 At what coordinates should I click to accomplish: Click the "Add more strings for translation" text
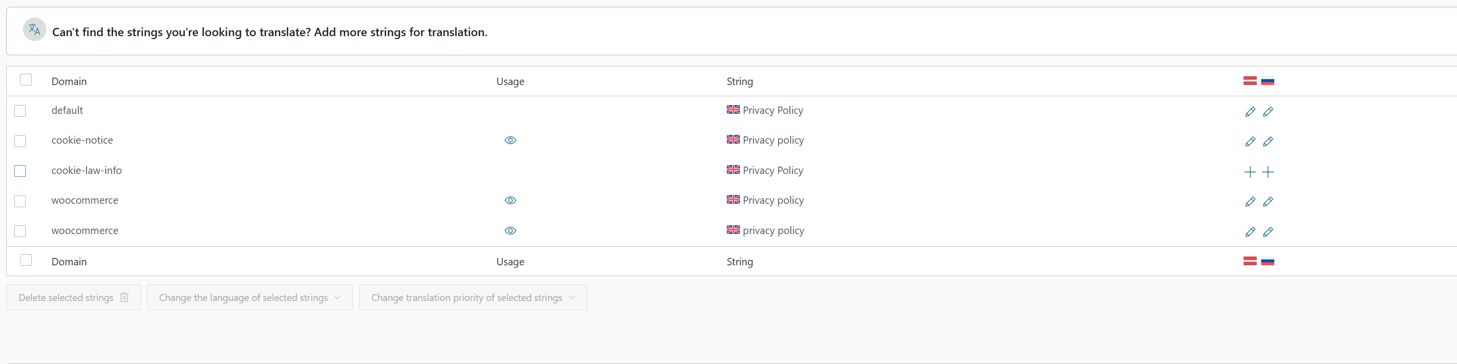pos(401,32)
